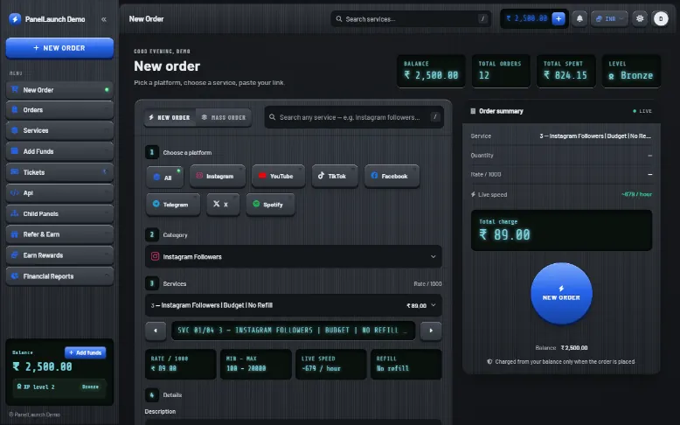Select TikTok platform filter
Screen dimensions: 680x425
click(x=335, y=176)
